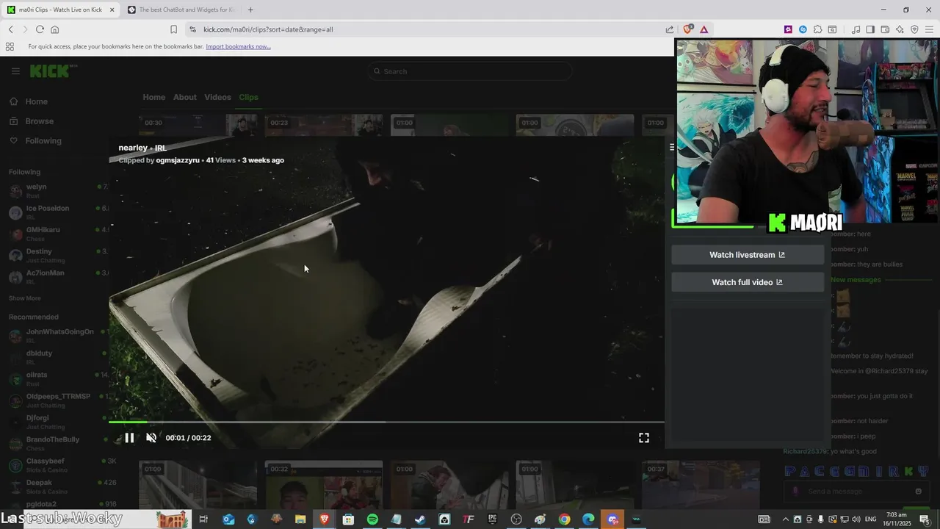This screenshot has width=940, height=529.
Task: Open the browser main menu
Action: (929, 29)
